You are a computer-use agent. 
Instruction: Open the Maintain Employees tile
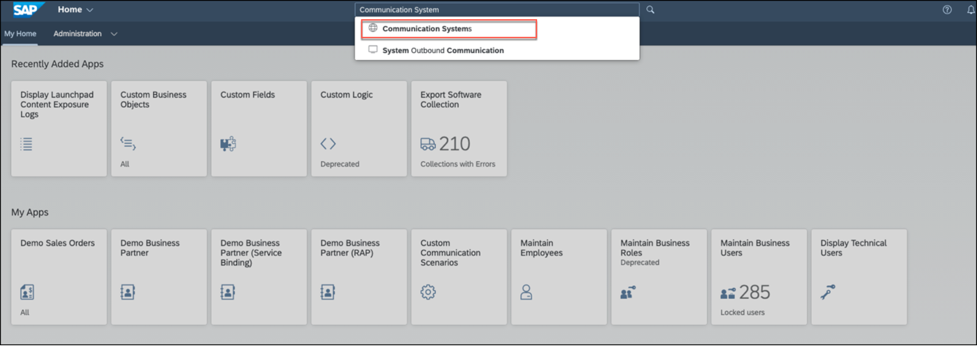(x=559, y=277)
